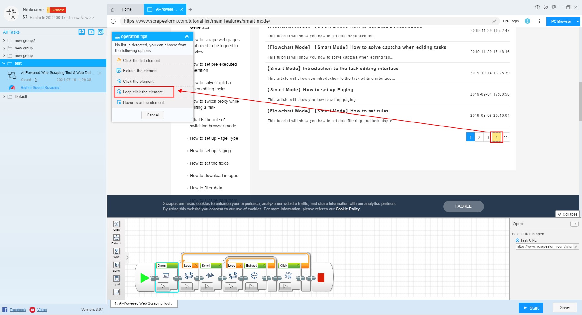
Task: Click Renew Now link under nickname
Action: [x=81, y=18]
